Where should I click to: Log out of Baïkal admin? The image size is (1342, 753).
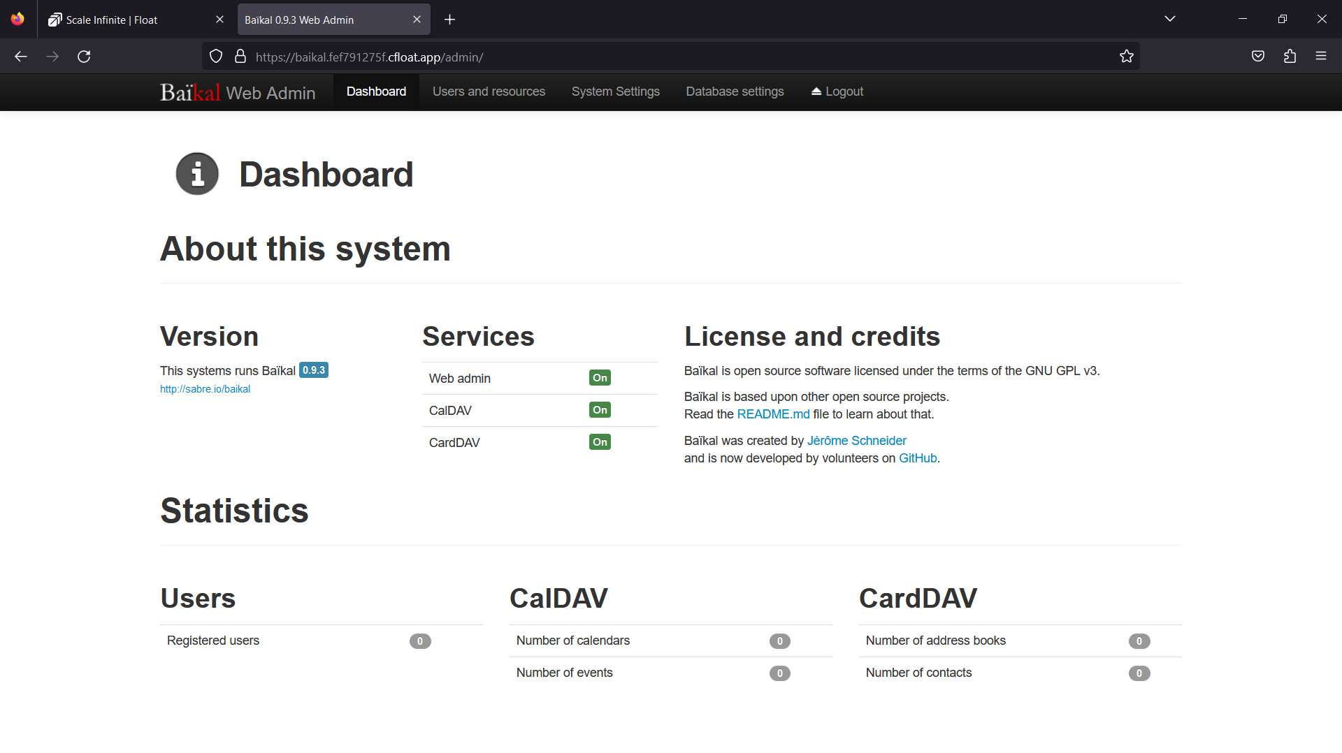(x=837, y=92)
